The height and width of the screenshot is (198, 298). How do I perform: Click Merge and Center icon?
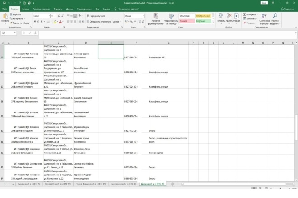tap(88, 22)
